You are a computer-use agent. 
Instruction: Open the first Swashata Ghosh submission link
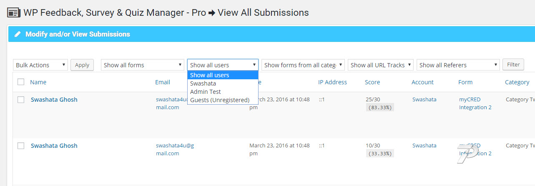pos(54,100)
